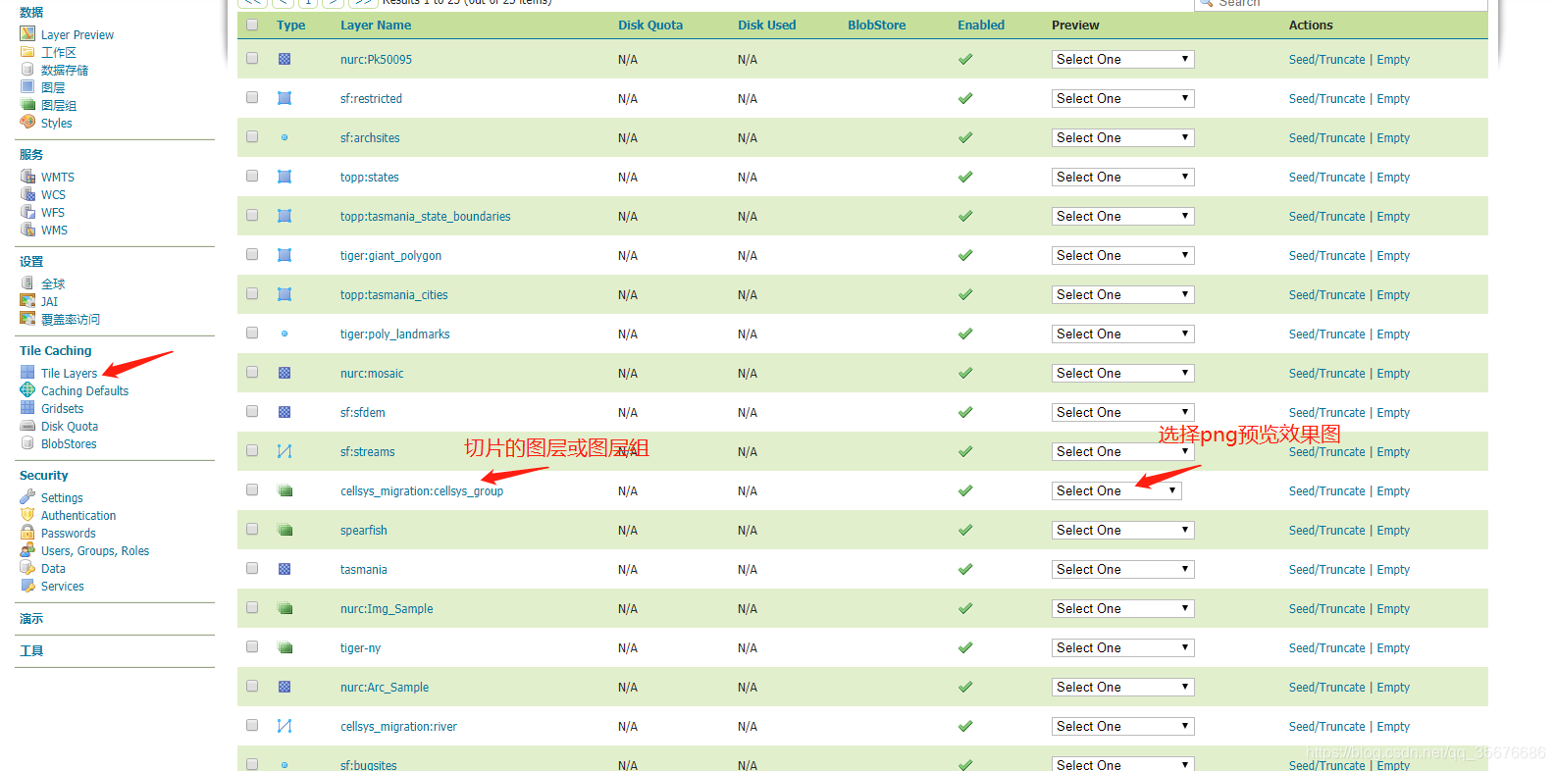Open the sf:restricted layer link
The width and height of the screenshot is (1555, 771).
[x=371, y=99]
